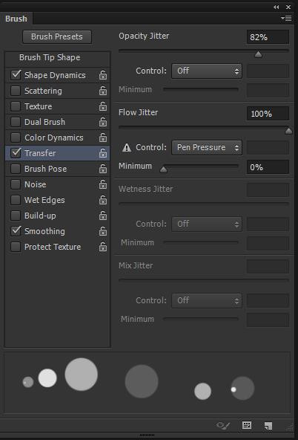Open the Opacity Jitter Control dropdown

(x=207, y=71)
